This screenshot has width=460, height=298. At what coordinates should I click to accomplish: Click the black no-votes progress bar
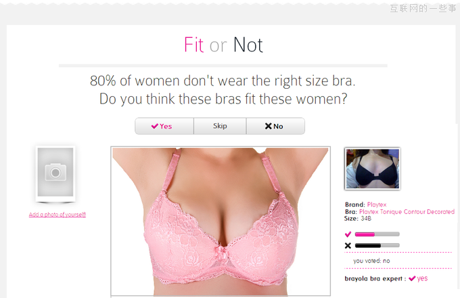377,245
